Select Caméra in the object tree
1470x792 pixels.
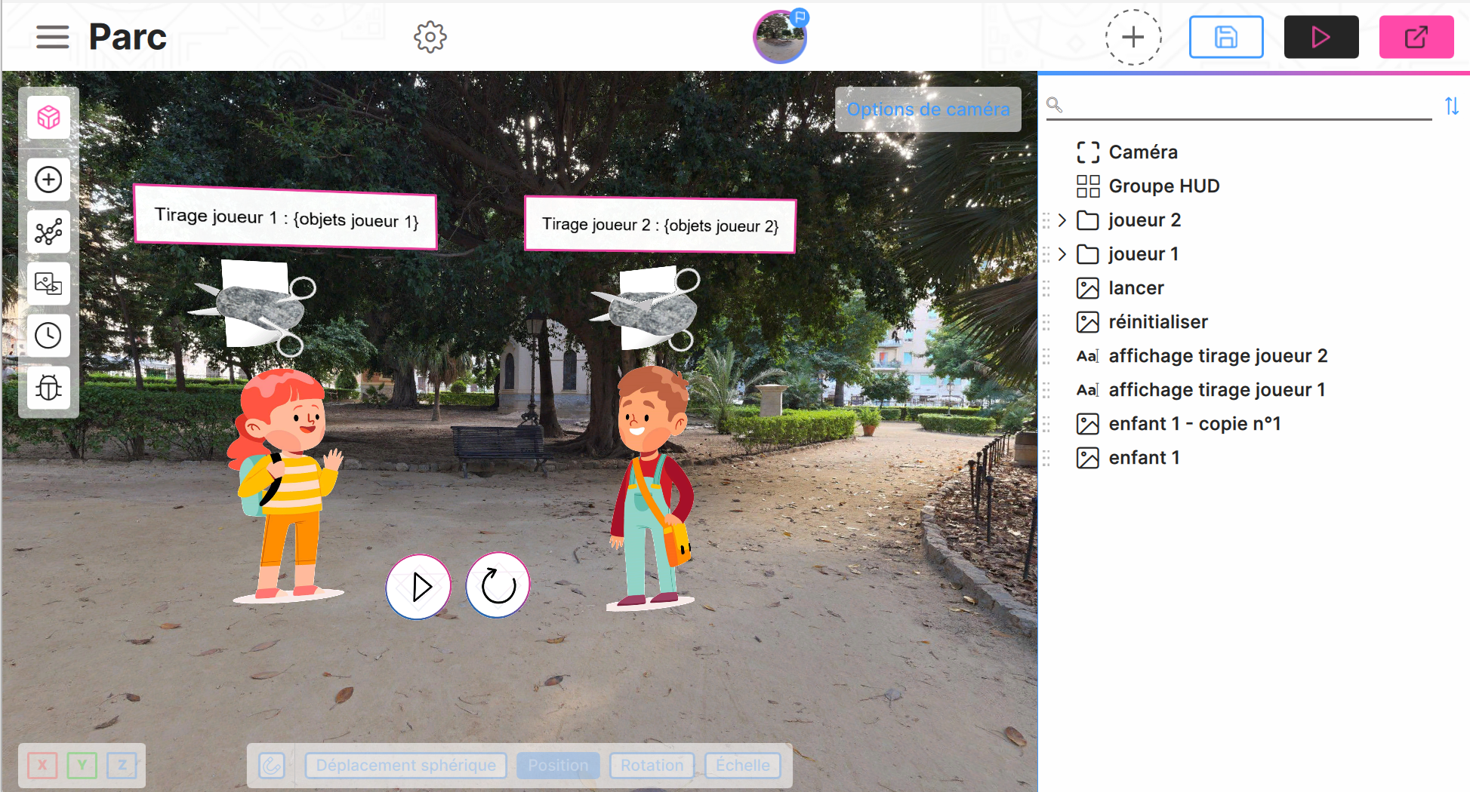(x=1143, y=152)
